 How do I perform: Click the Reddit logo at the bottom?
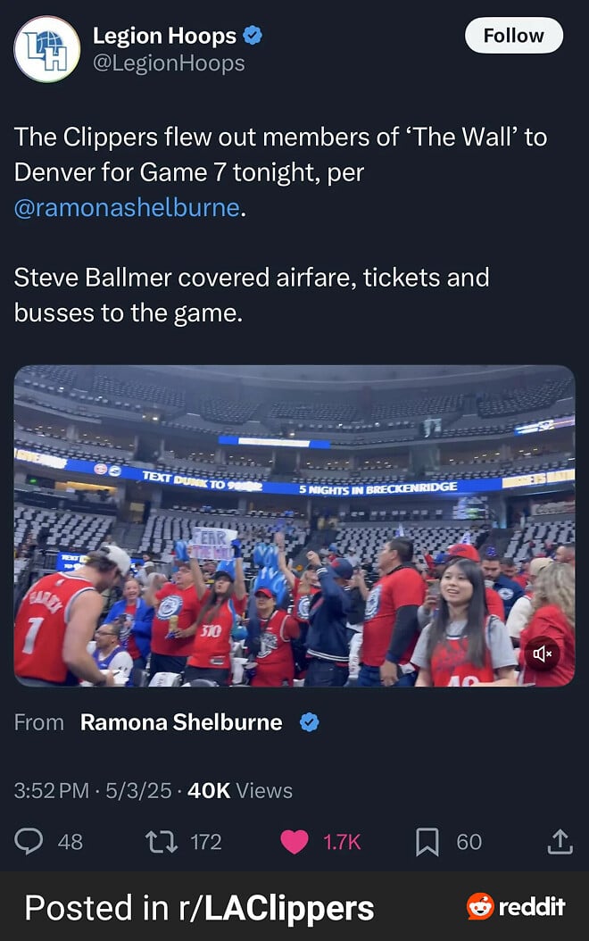click(516, 907)
